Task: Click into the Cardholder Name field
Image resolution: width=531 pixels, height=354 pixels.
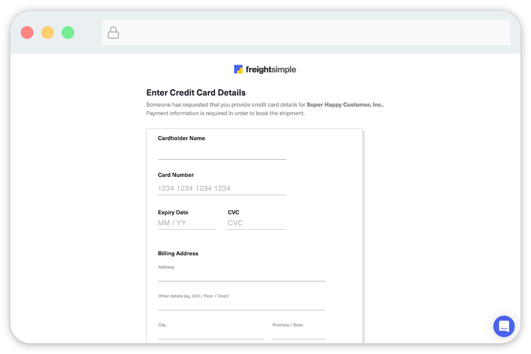Action: [222, 153]
